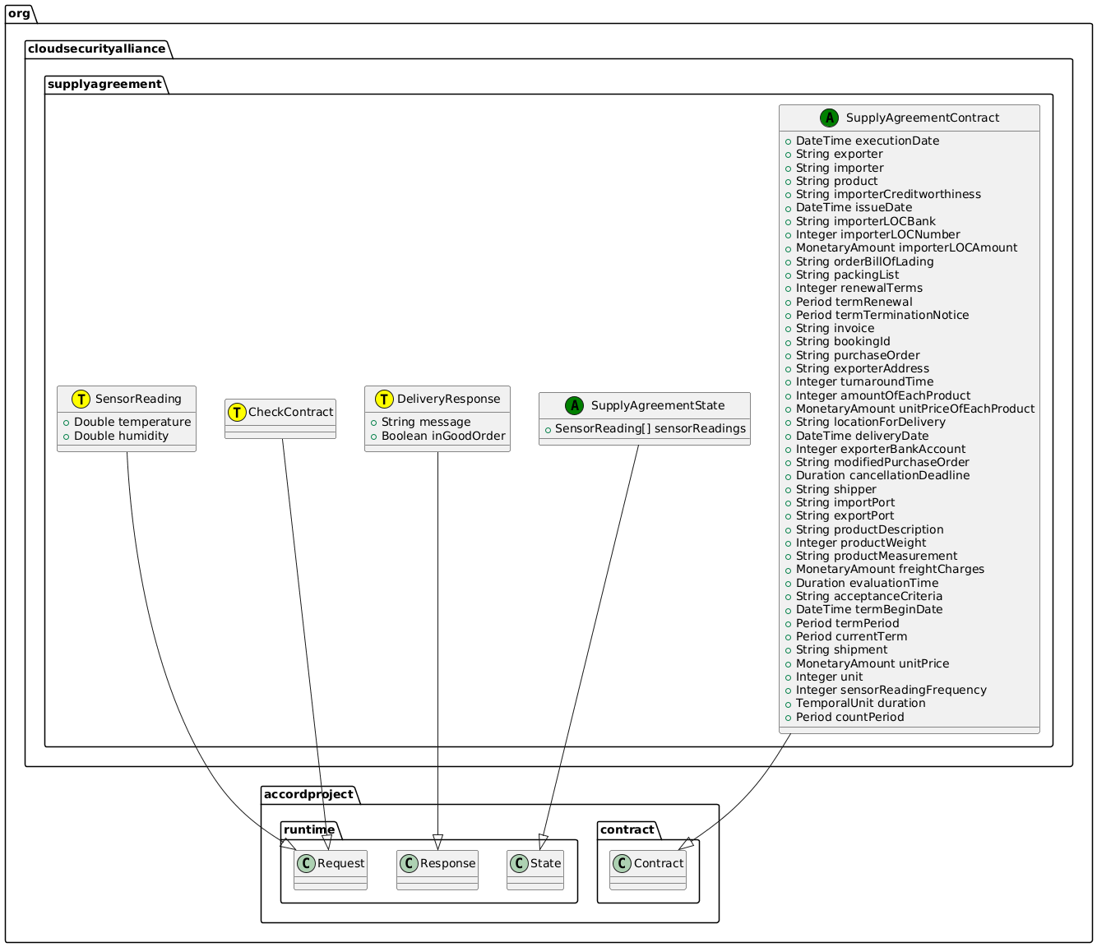Select the org package tab

[17, 13]
